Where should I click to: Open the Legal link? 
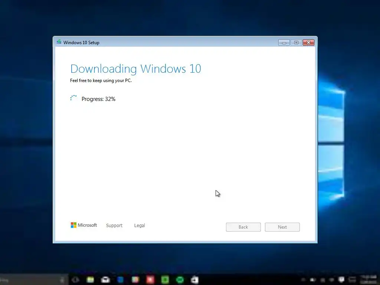(140, 225)
